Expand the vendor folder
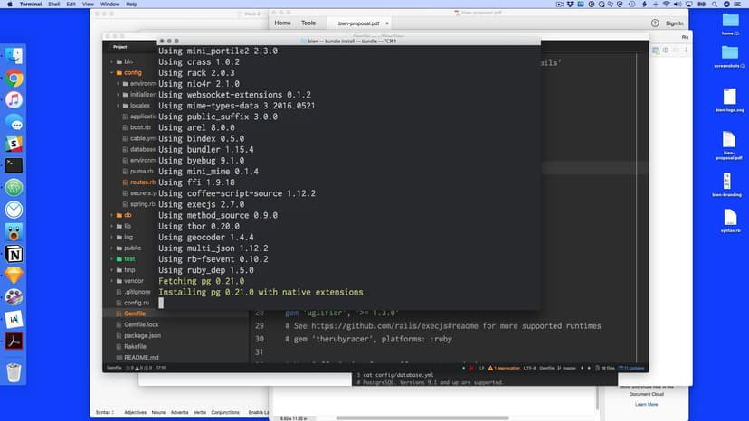Screen dimensions: 749x421 (133, 281)
